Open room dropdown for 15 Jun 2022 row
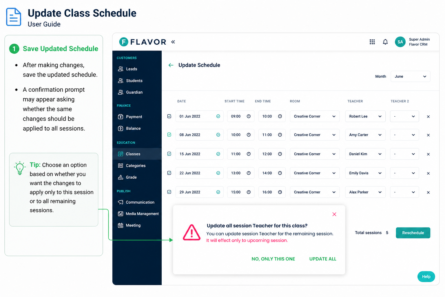Image resolution: width=445 pixels, height=297 pixels. point(315,154)
